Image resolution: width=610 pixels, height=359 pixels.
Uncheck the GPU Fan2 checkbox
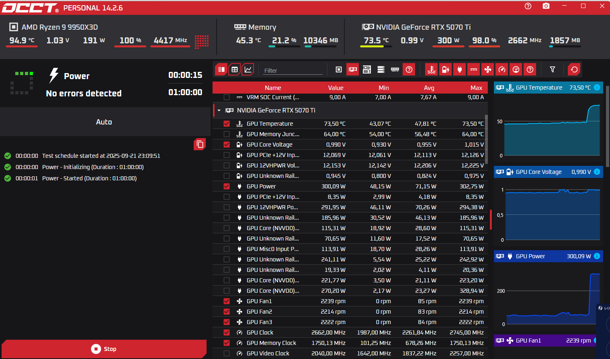click(x=227, y=312)
